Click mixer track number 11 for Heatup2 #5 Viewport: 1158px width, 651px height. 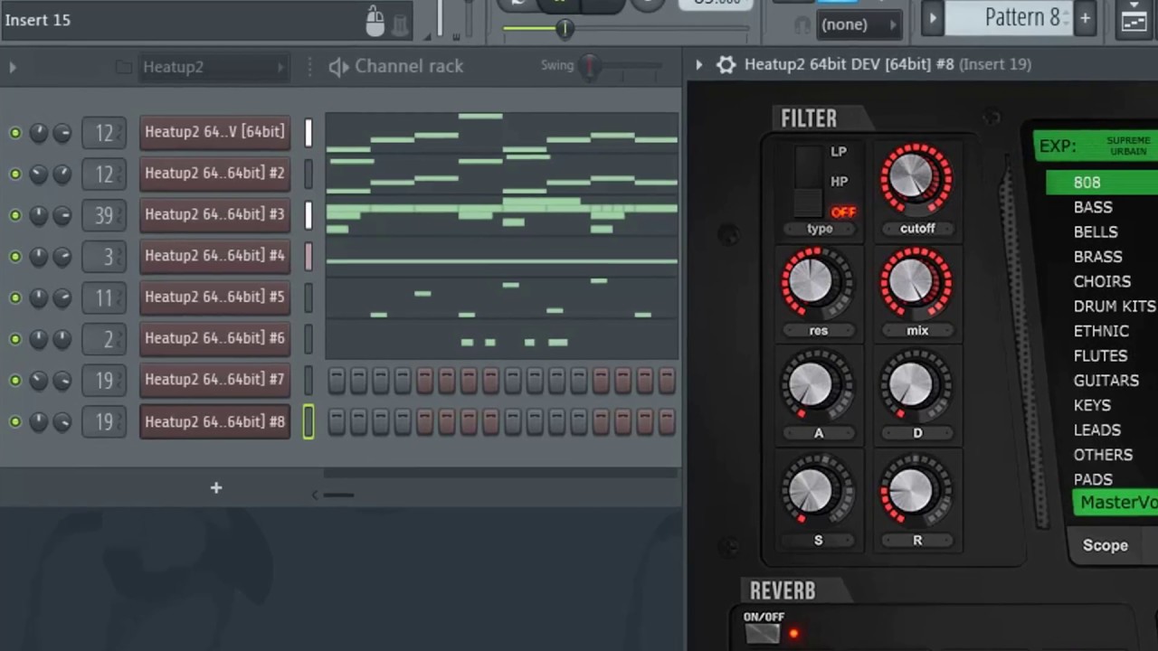(104, 297)
